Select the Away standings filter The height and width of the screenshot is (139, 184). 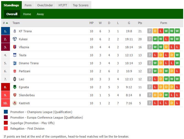pyautogui.click(x=40, y=14)
